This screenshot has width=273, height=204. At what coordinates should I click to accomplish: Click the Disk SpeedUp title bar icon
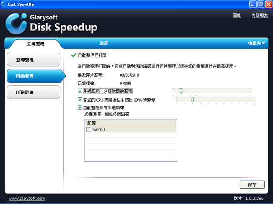pos(3,4)
